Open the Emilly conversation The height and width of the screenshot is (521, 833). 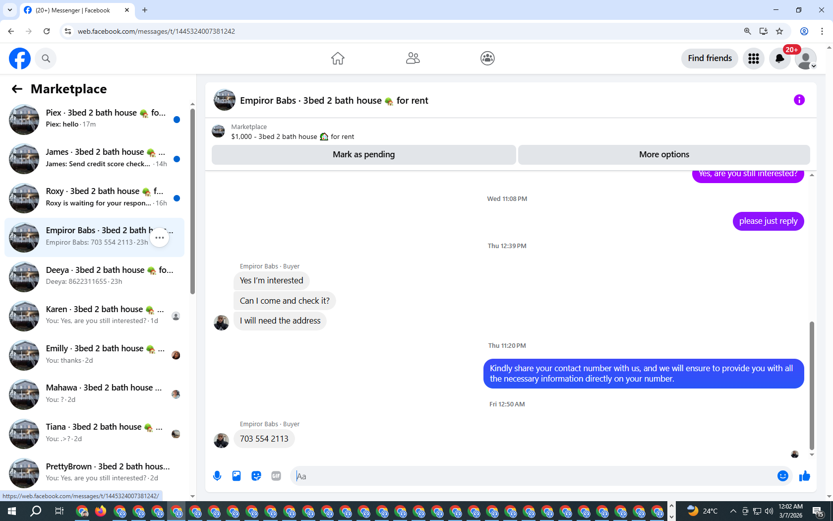(x=94, y=355)
